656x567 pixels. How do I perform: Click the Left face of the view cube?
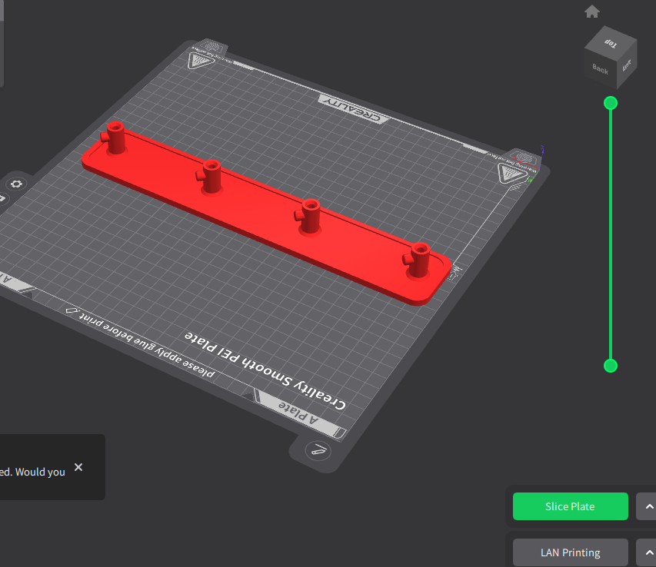(x=626, y=66)
